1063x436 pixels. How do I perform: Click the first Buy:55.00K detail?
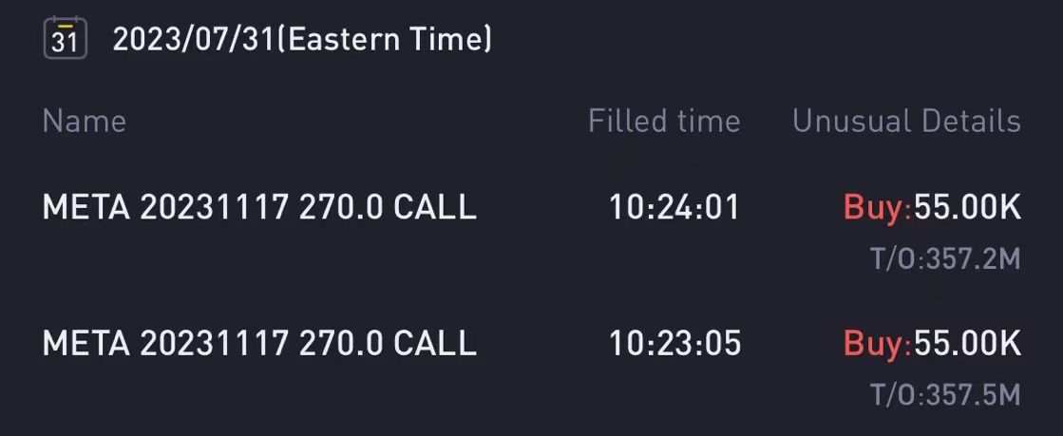point(932,207)
